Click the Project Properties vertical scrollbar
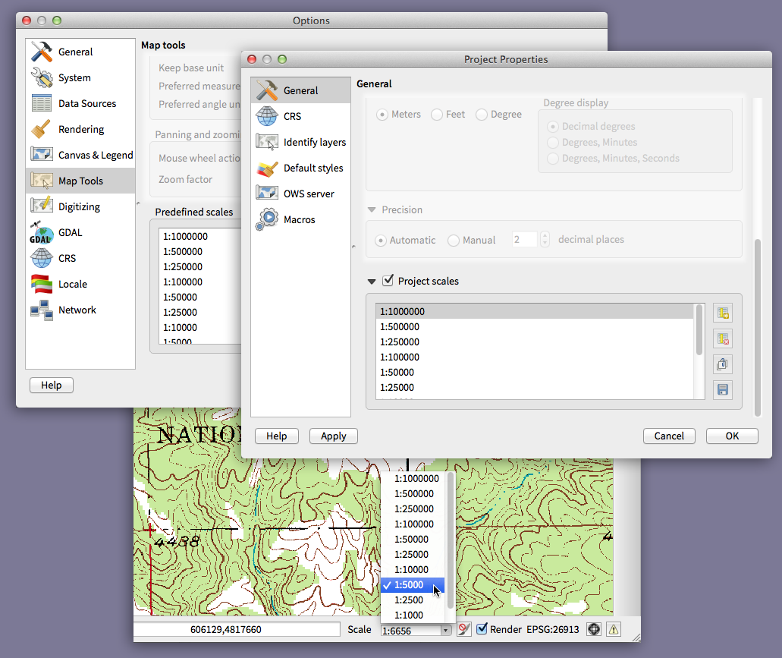 [x=756, y=326]
